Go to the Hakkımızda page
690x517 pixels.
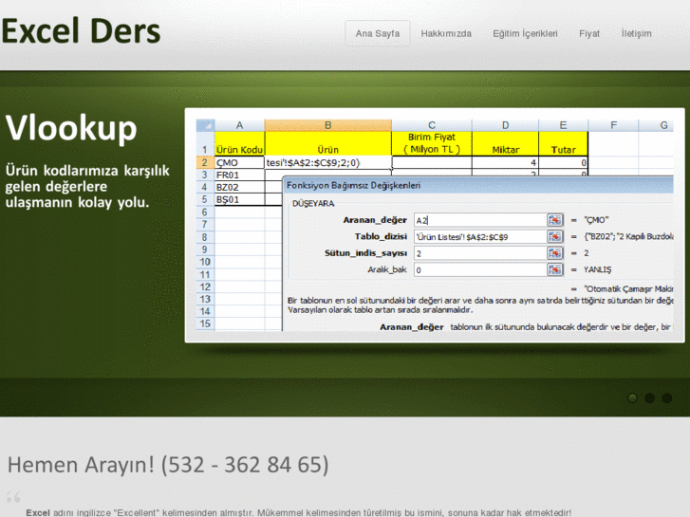tap(446, 33)
